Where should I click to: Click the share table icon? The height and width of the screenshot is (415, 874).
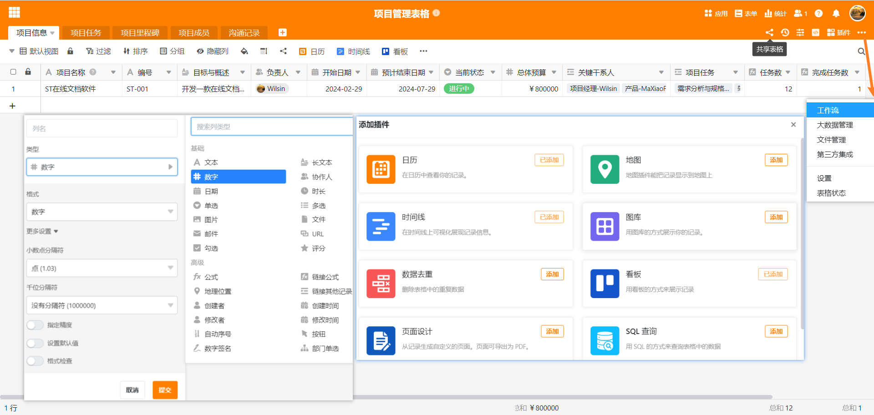click(x=769, y=32)
